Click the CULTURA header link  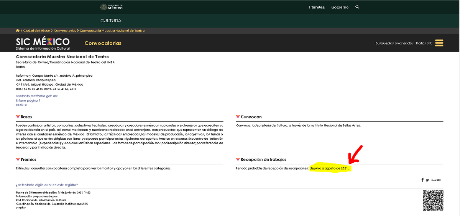[111, 21]
